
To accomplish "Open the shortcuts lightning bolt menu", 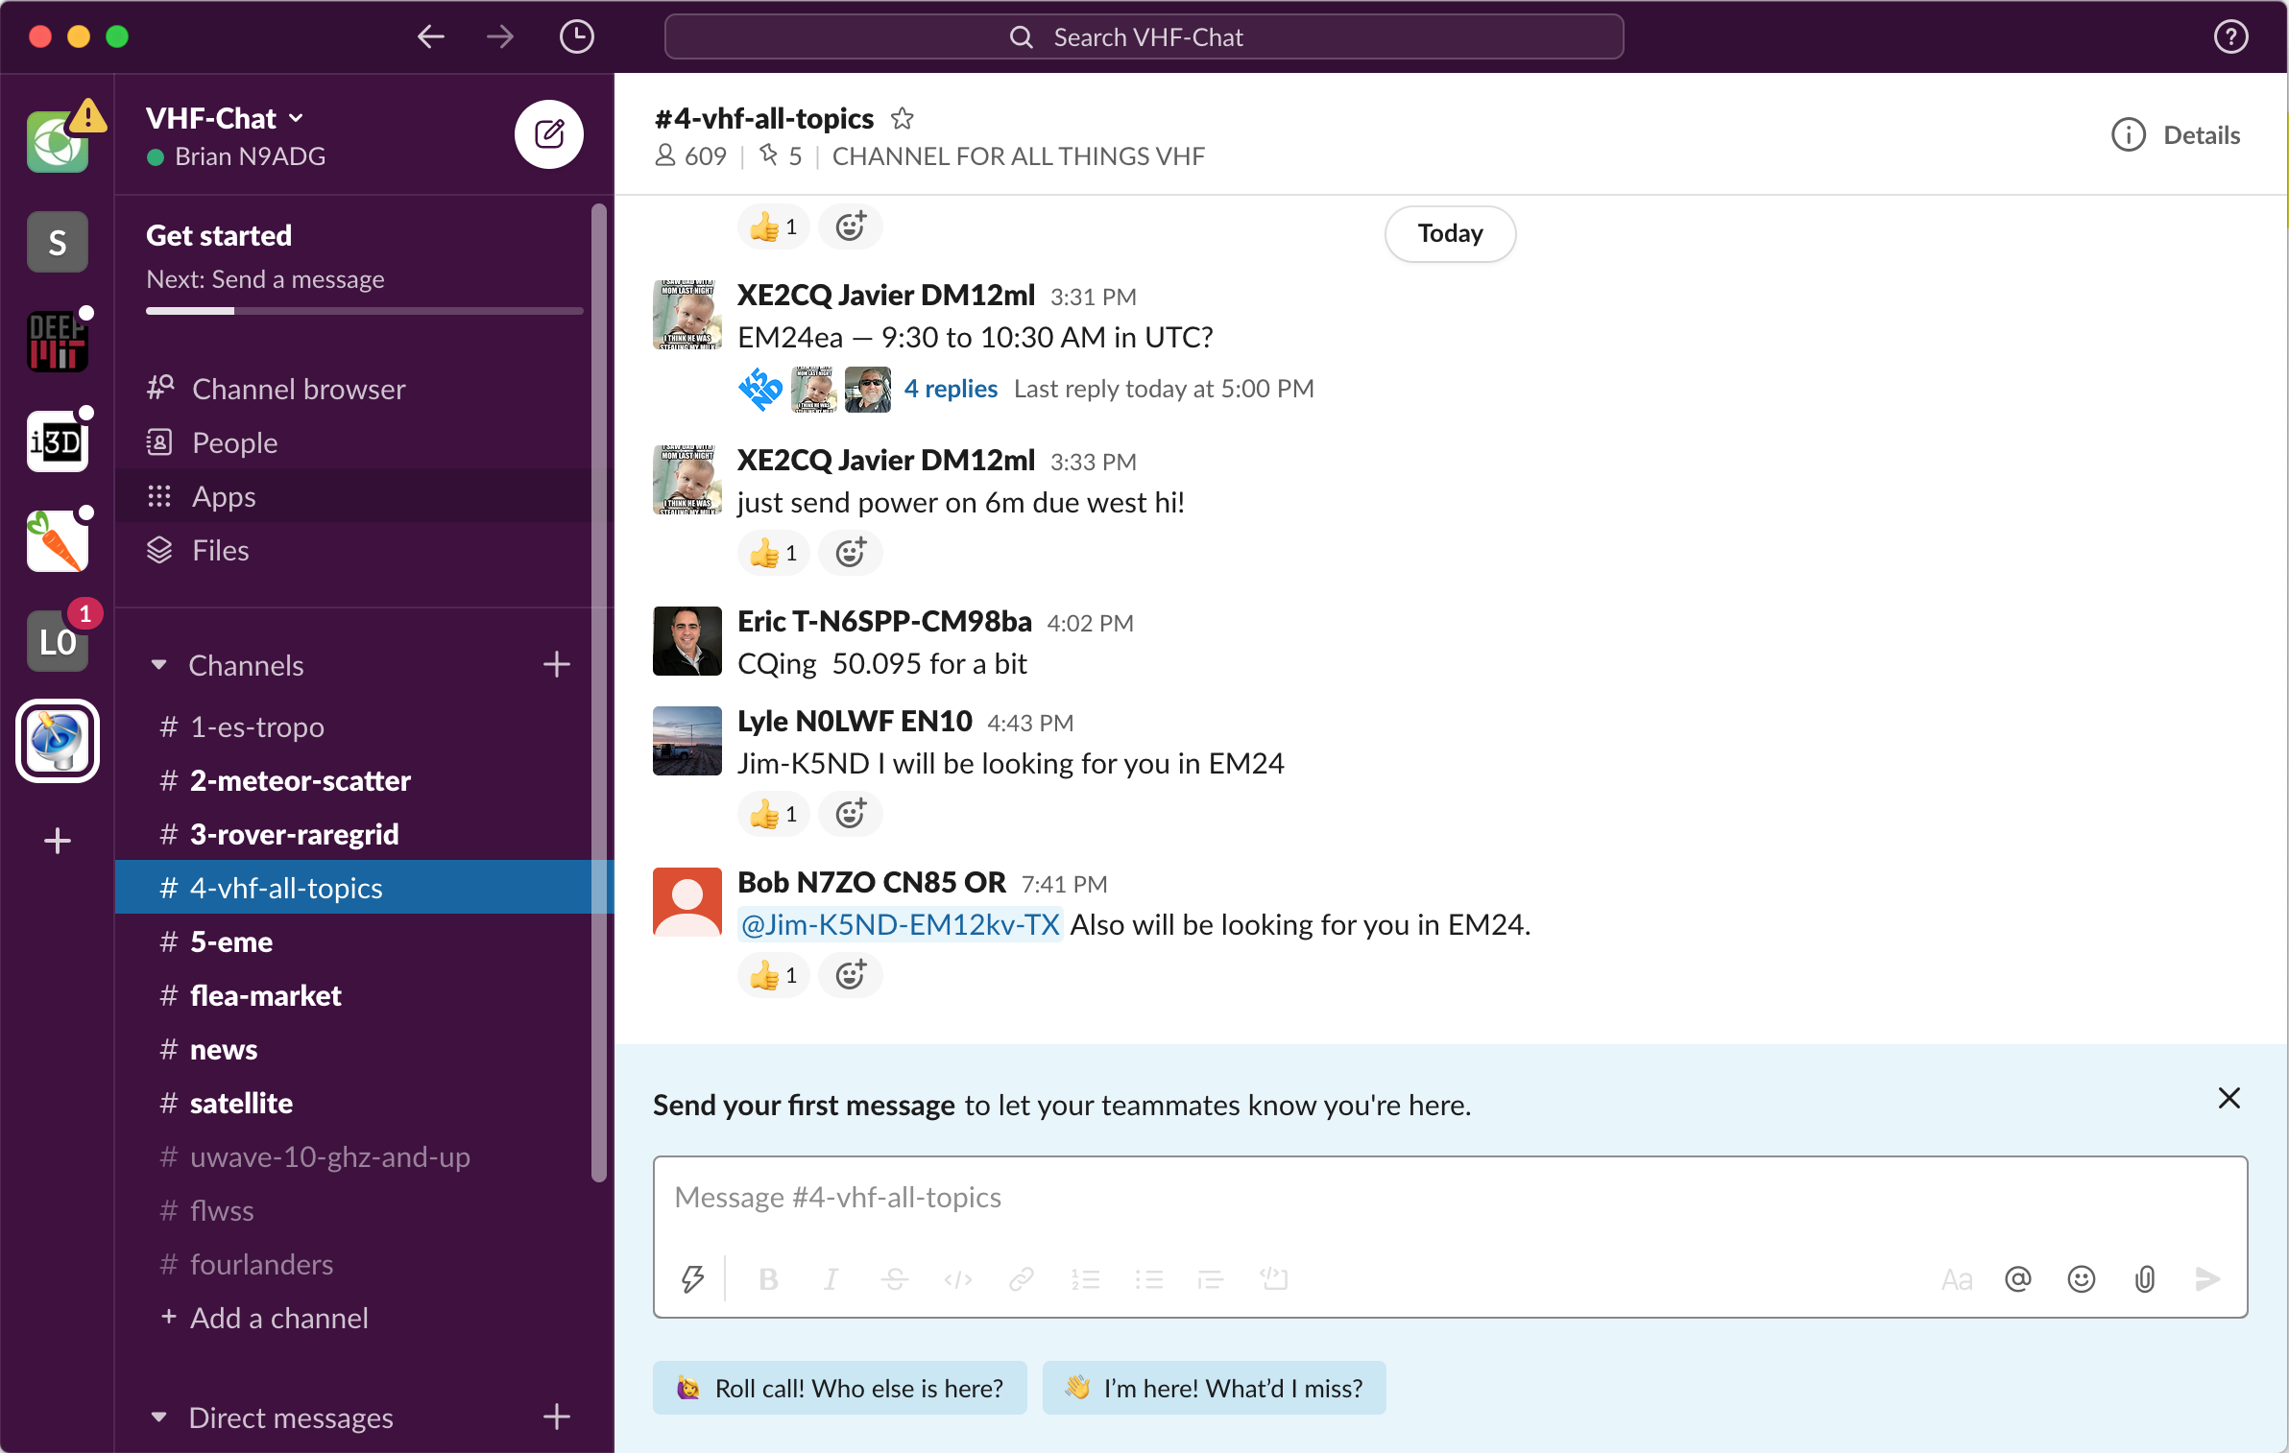I will [x=692, y=1279].
